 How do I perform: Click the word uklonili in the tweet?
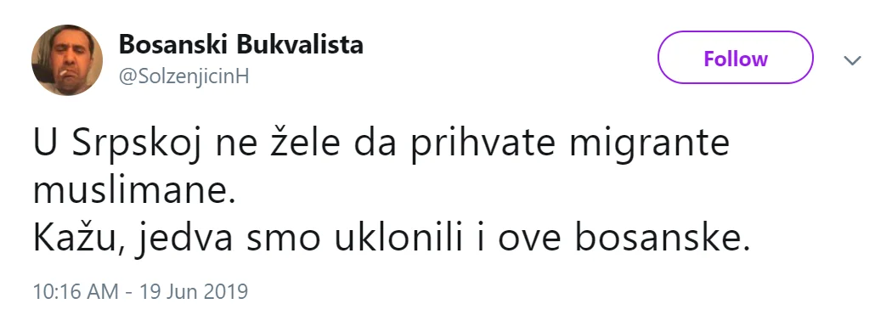pyautogui.click(x=399, y=238)
